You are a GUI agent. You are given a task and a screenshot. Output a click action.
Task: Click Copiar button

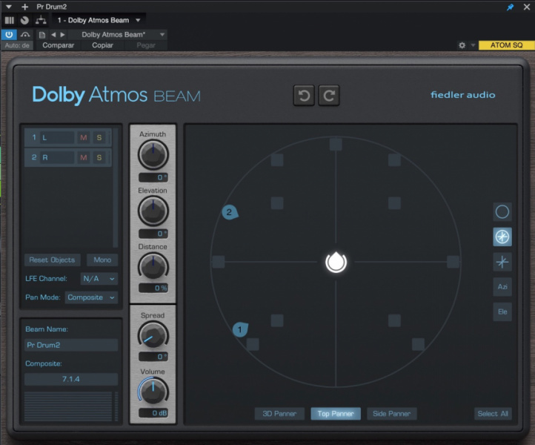pos(102,45)
